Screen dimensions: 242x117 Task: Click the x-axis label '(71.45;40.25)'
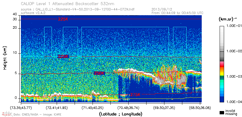click(93, 107)
